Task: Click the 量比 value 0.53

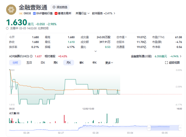Action: tap(108, 47)
